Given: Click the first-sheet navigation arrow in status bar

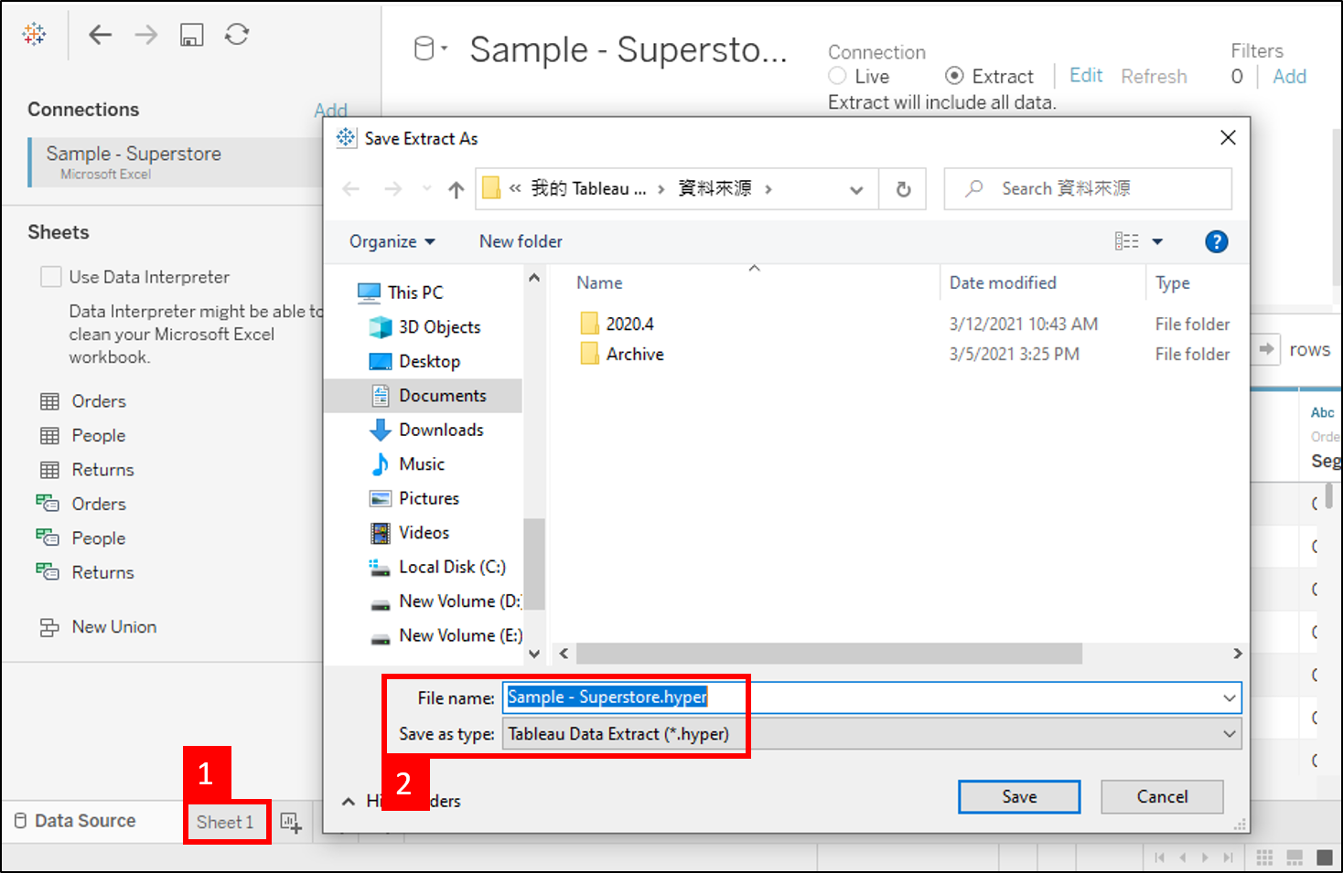Looking at the screenshot, I should click(x=1159, y=857).
